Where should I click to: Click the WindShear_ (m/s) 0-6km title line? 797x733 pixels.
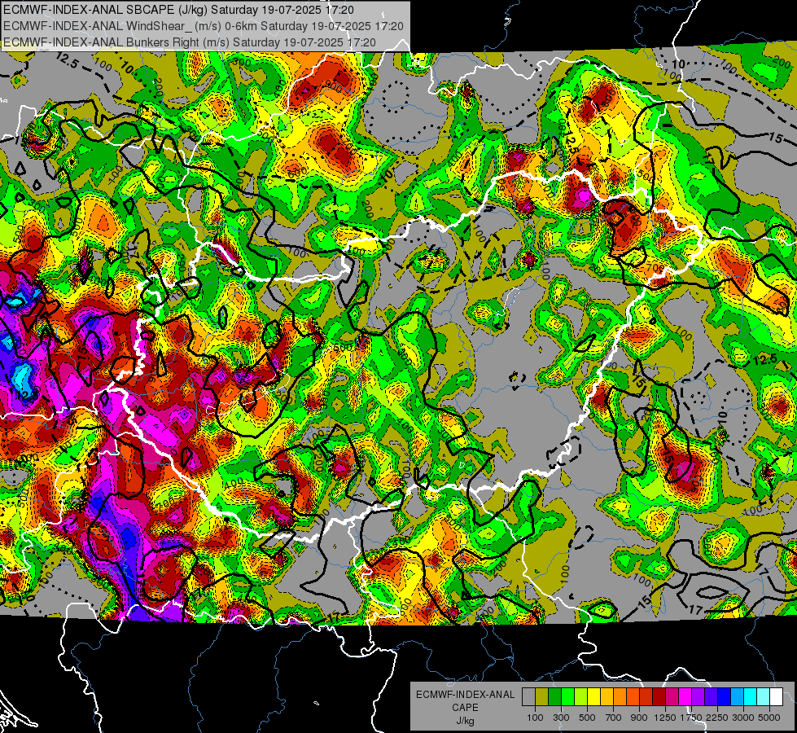pos(204,26)
